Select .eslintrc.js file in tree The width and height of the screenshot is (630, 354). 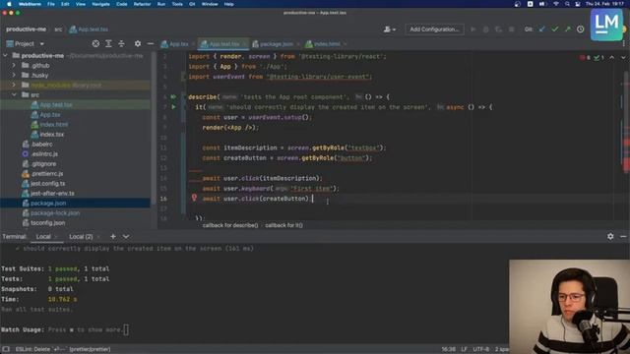tap(44, 153)
